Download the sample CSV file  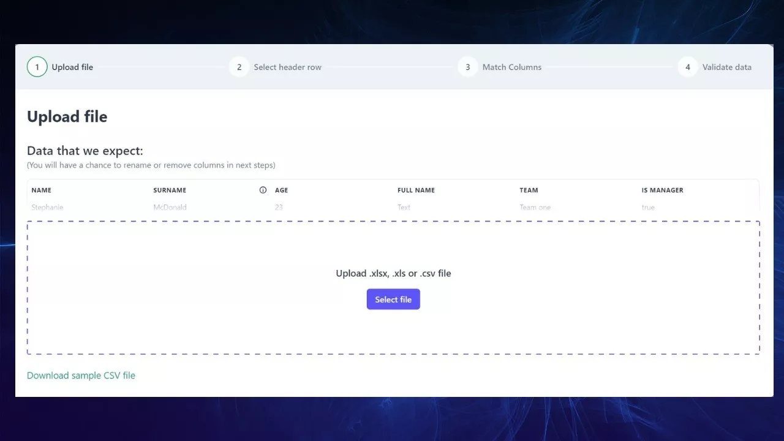81,375
